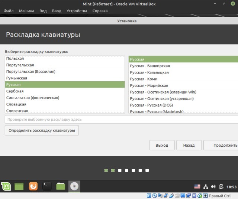Viewport: 238px width, 199px height.
Task: Click the VirtualBox mouse integration icon
Action: point(200,196)
